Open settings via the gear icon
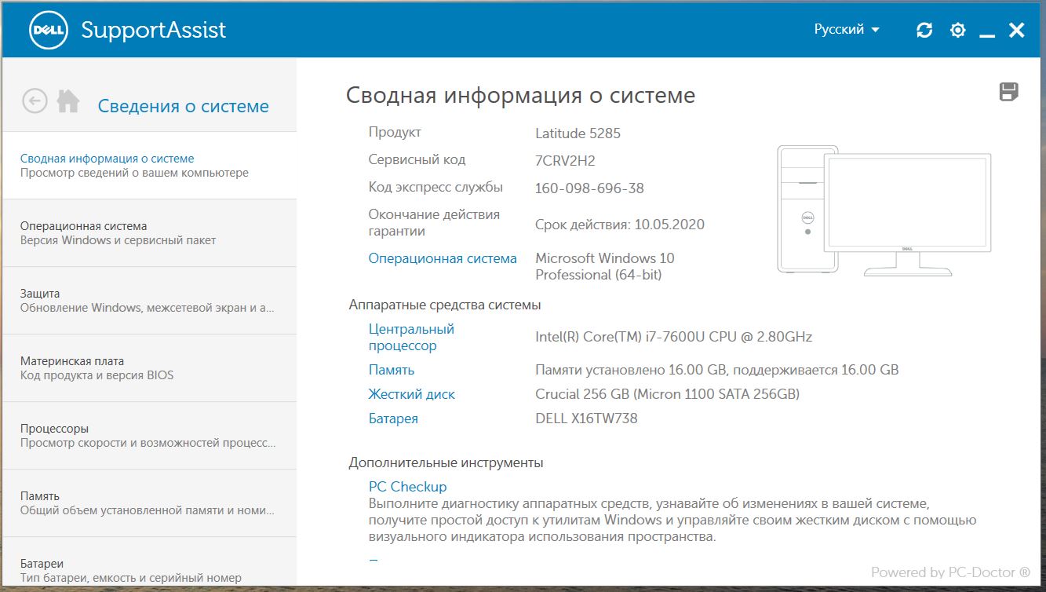The width and height of the screenshot is (1046, 592). 957,31
